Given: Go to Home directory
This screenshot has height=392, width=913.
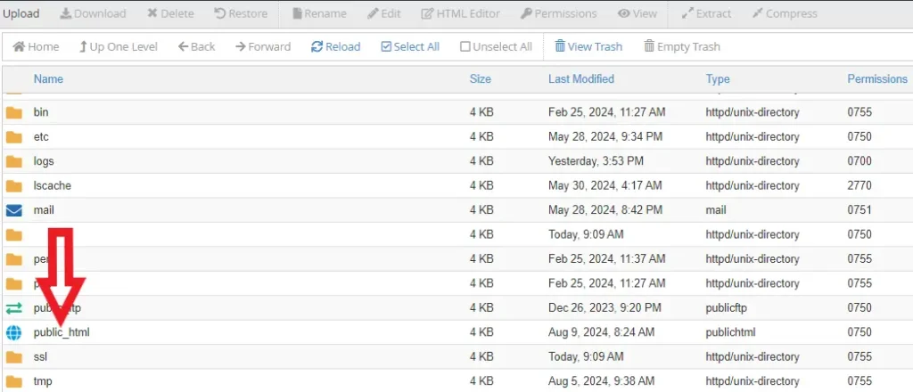Looking at the screenshot, I should coord(36,46).
